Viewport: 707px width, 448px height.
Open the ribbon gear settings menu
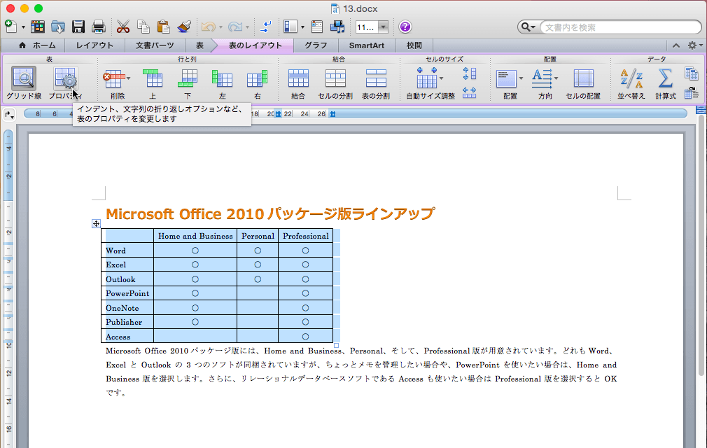(x=694, y=45)
